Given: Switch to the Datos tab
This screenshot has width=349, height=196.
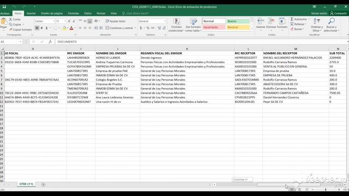Looking at the screenshot, I should [x=88, y=13].
